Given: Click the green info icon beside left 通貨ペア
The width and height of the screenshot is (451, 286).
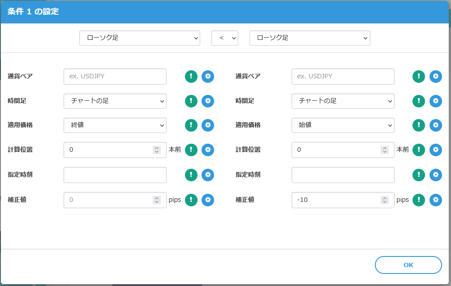Looking at the screenshot, I should [x=191, y=77].
